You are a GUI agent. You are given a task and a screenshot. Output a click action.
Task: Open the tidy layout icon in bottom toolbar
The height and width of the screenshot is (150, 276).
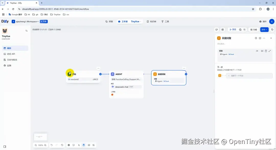click(94, 145)
